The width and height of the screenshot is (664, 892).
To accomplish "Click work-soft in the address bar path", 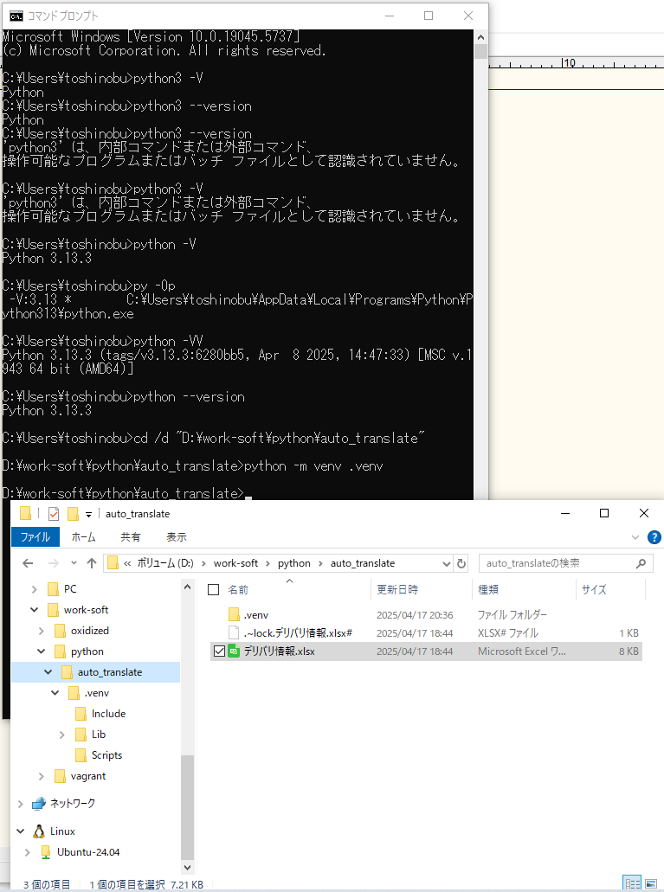I will click(235, 563).
